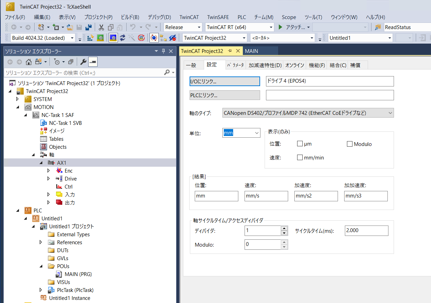Click Restart TwinCAT Config Mode icon
431x303 pixels.
point(113,38)
